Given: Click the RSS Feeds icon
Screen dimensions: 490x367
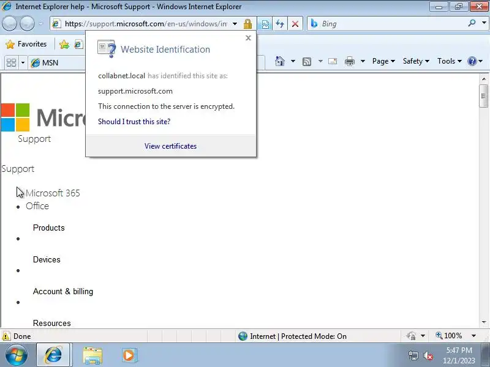Looking at the screenshot, I should pos(307,62).
